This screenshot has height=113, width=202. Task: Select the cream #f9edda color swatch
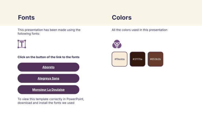pos(119,59)
